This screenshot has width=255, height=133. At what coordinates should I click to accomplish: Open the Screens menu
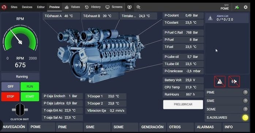point(114,7)
